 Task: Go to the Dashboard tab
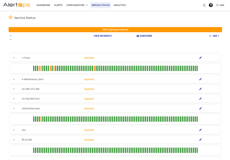pos(43,5)
